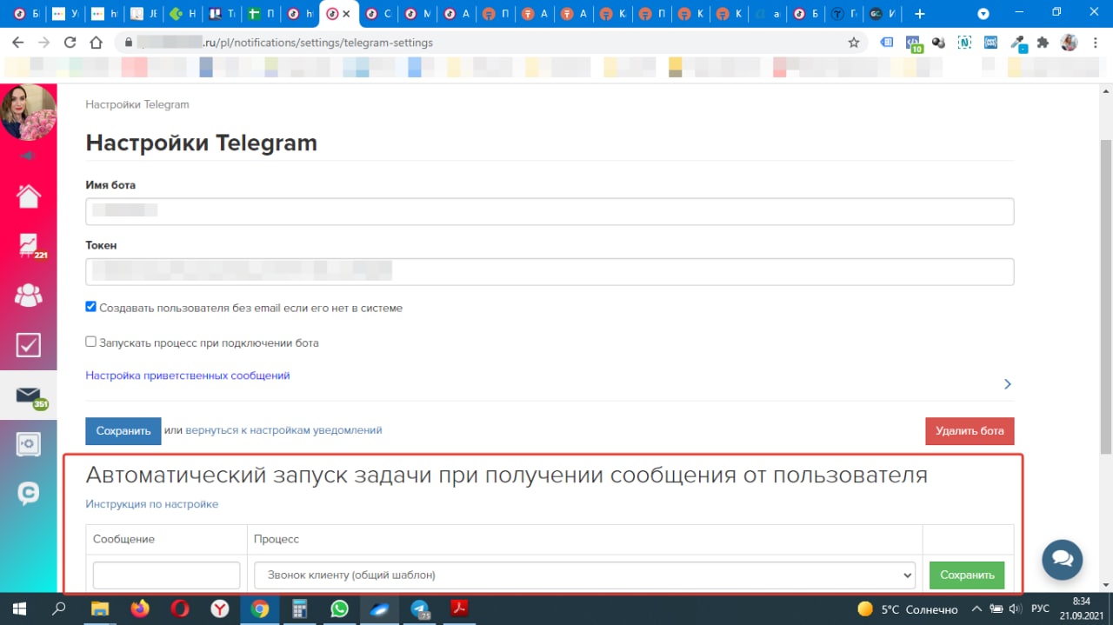
Task: Open Настройка приветственных сообщений link
Action: pyautogui.click(x=188, y=376)
